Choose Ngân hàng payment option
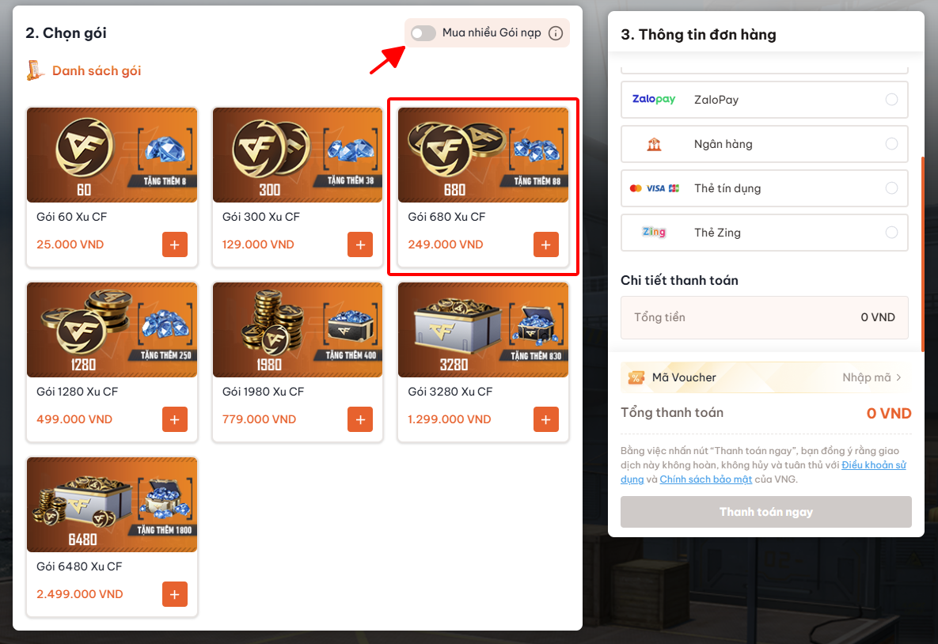The width and height of the screenshot is (938, 644). (x=891, y=144)
